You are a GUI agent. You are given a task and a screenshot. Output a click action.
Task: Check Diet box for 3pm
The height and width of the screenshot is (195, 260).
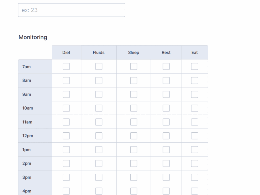pyautogui.click(x=66, y=177)
